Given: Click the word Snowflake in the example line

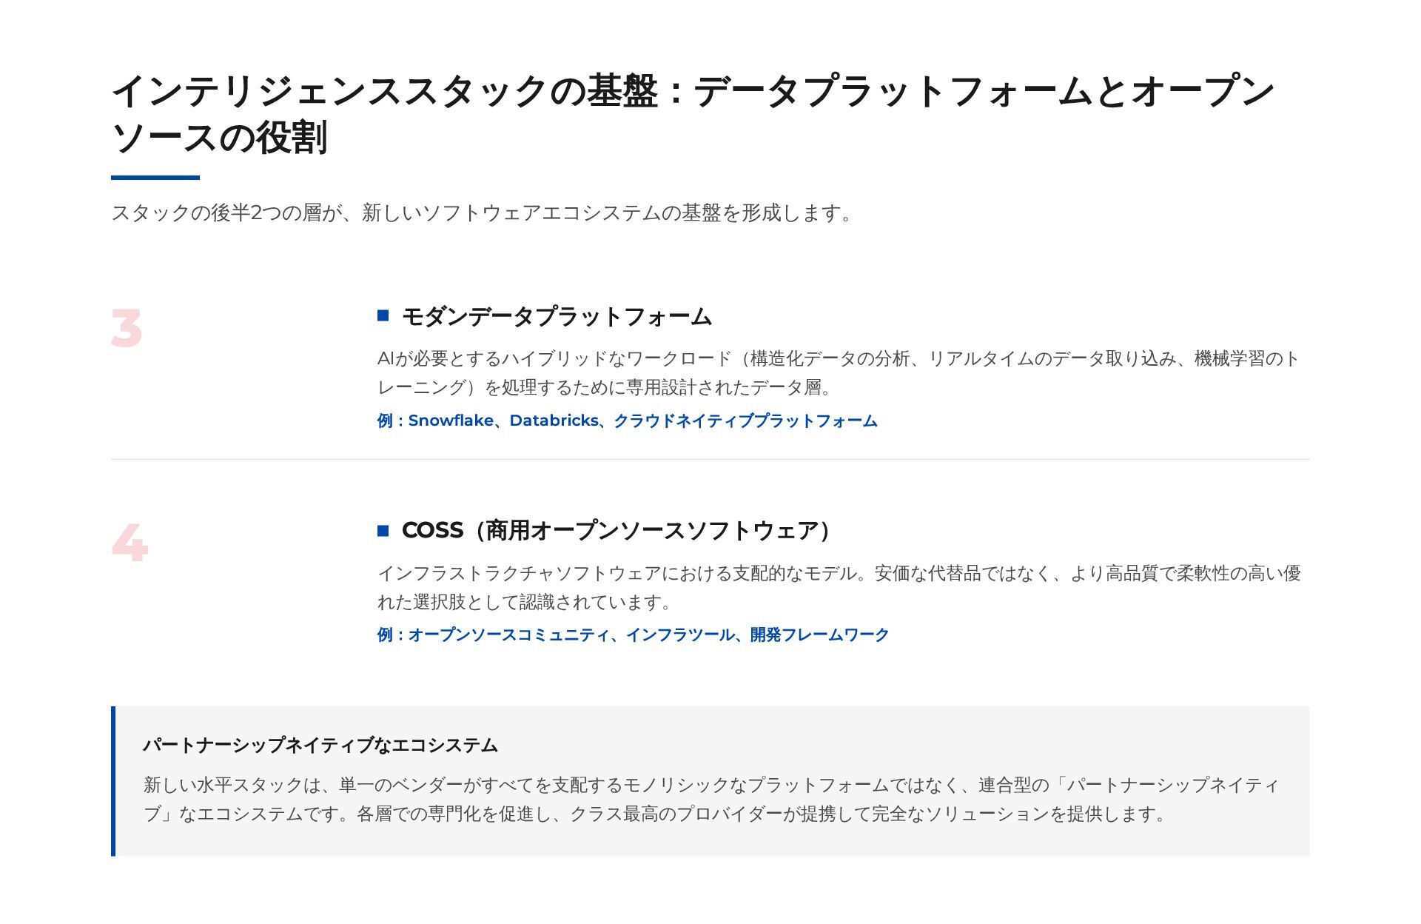Looking at the screenshot, I should [x=451, y=421].
